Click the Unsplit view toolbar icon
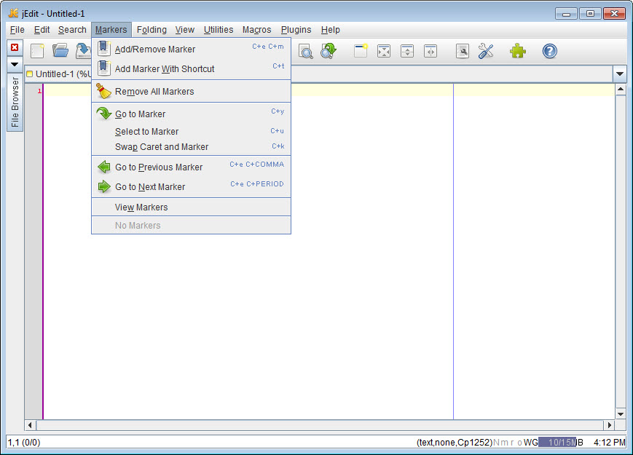This screenshot has width=633, height=455. pos(383,51)
